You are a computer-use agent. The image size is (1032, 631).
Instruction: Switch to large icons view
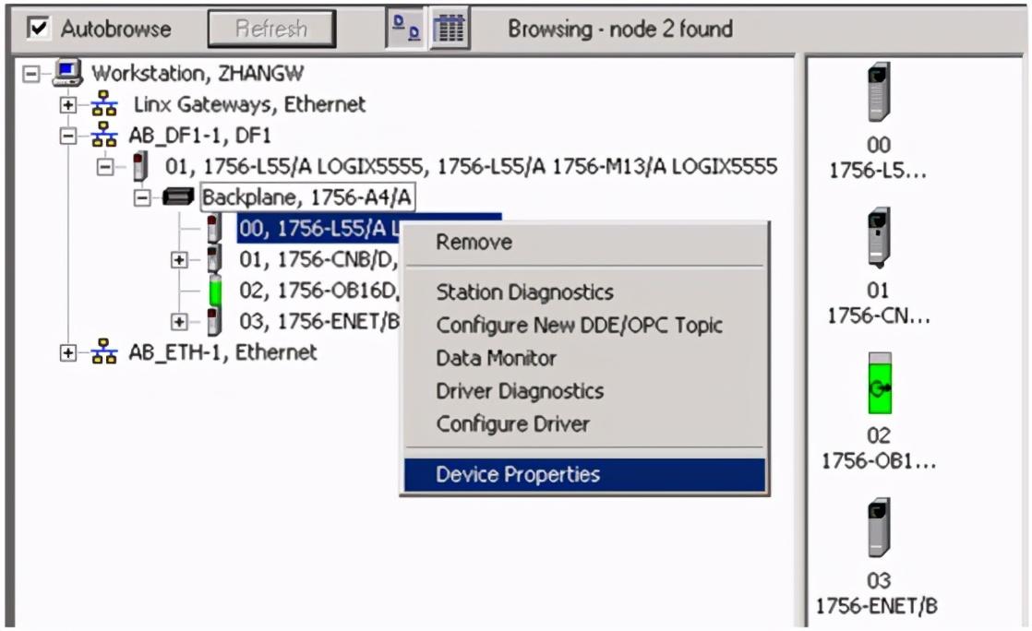[406, 28]
